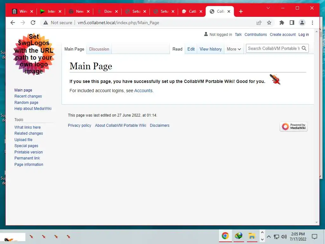Open the notification center icon
The width and height of the screenshot is (325, 244).
click(315, 236)
